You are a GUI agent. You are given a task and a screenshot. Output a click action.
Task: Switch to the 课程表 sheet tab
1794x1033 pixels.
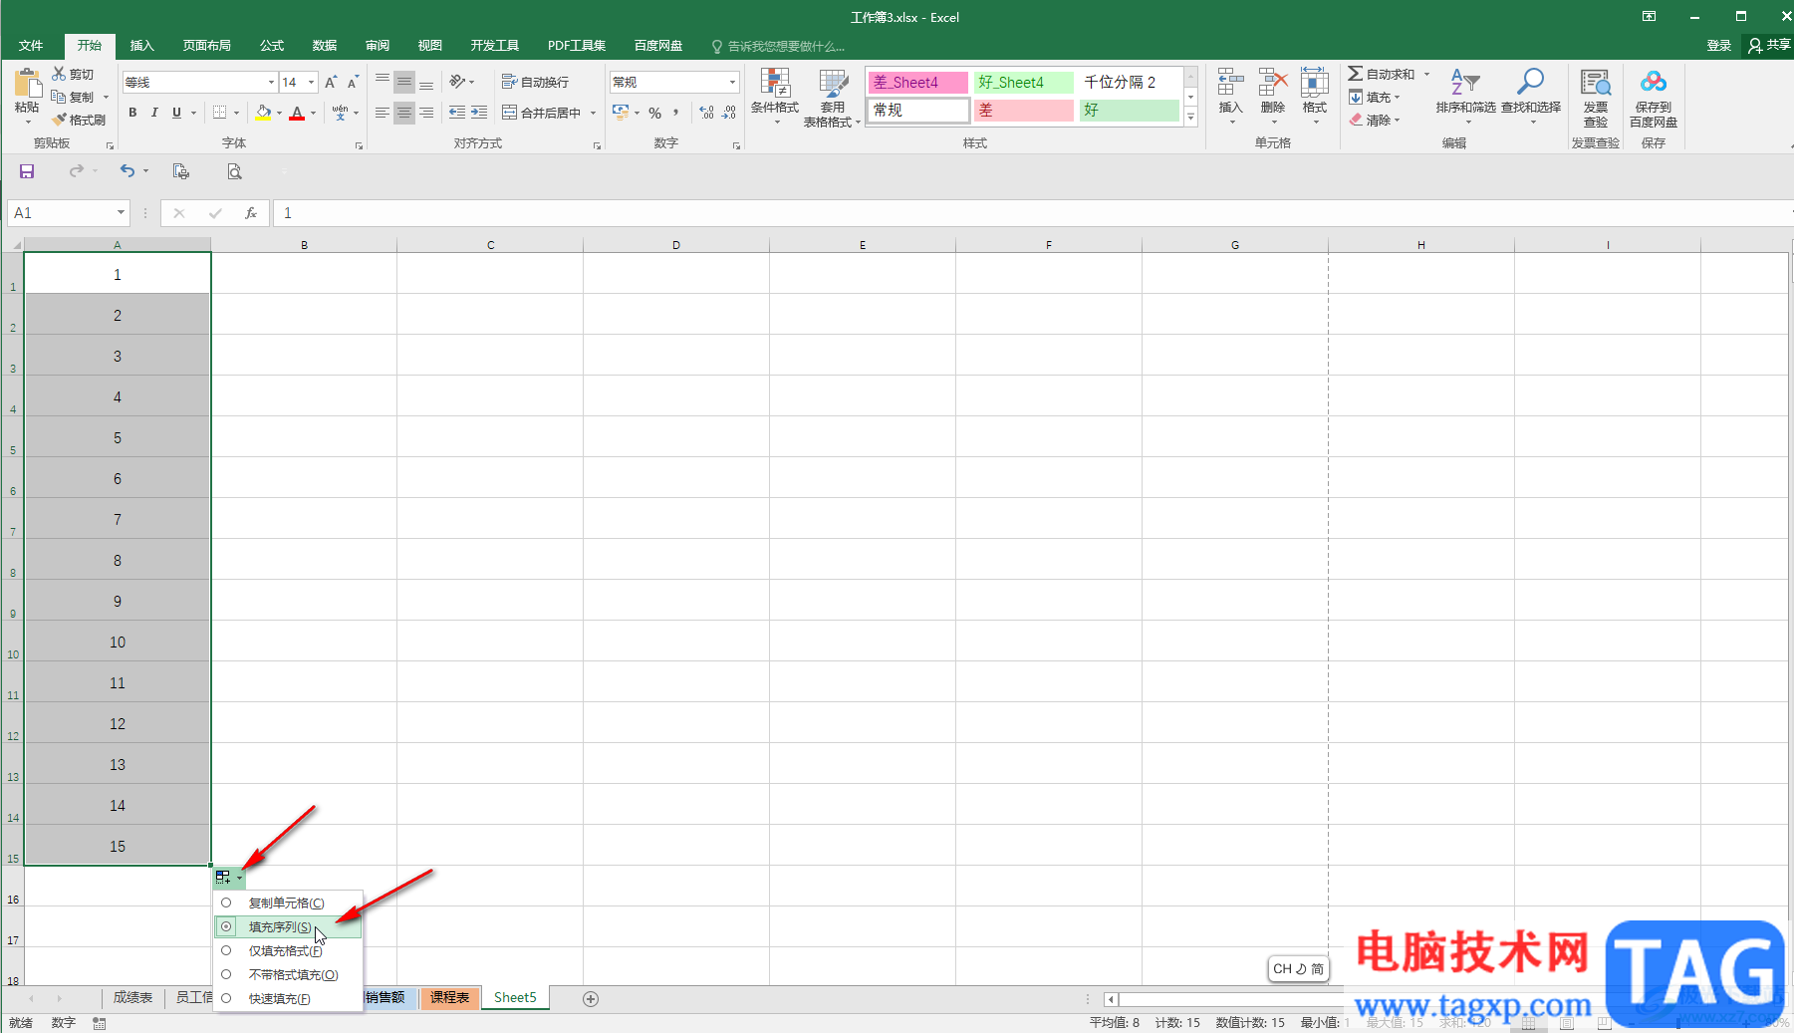(x=449, y=997)
